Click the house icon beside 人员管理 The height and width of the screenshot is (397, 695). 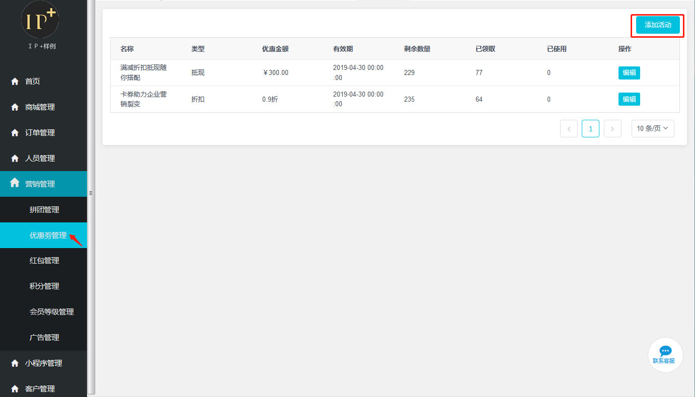click(15, 158)
